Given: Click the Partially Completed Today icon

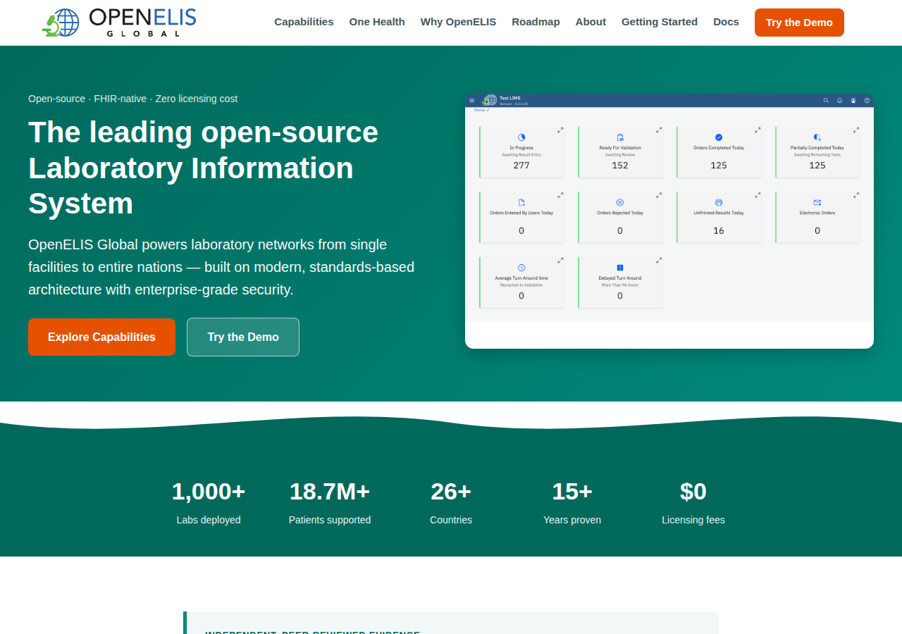Looking at the screenshot, I should coord(817,137).
